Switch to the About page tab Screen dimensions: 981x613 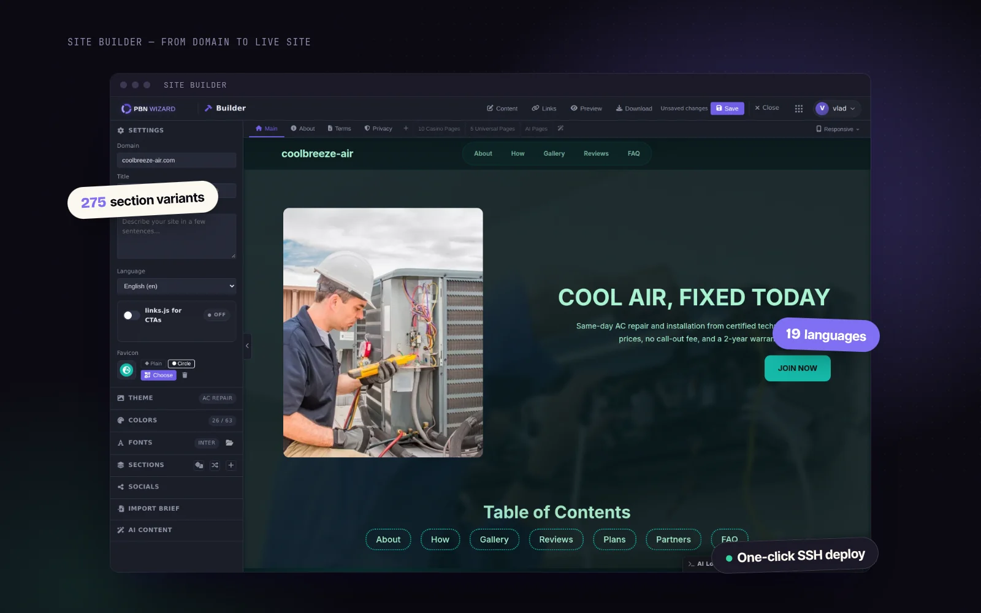click(x=303, y=129)
